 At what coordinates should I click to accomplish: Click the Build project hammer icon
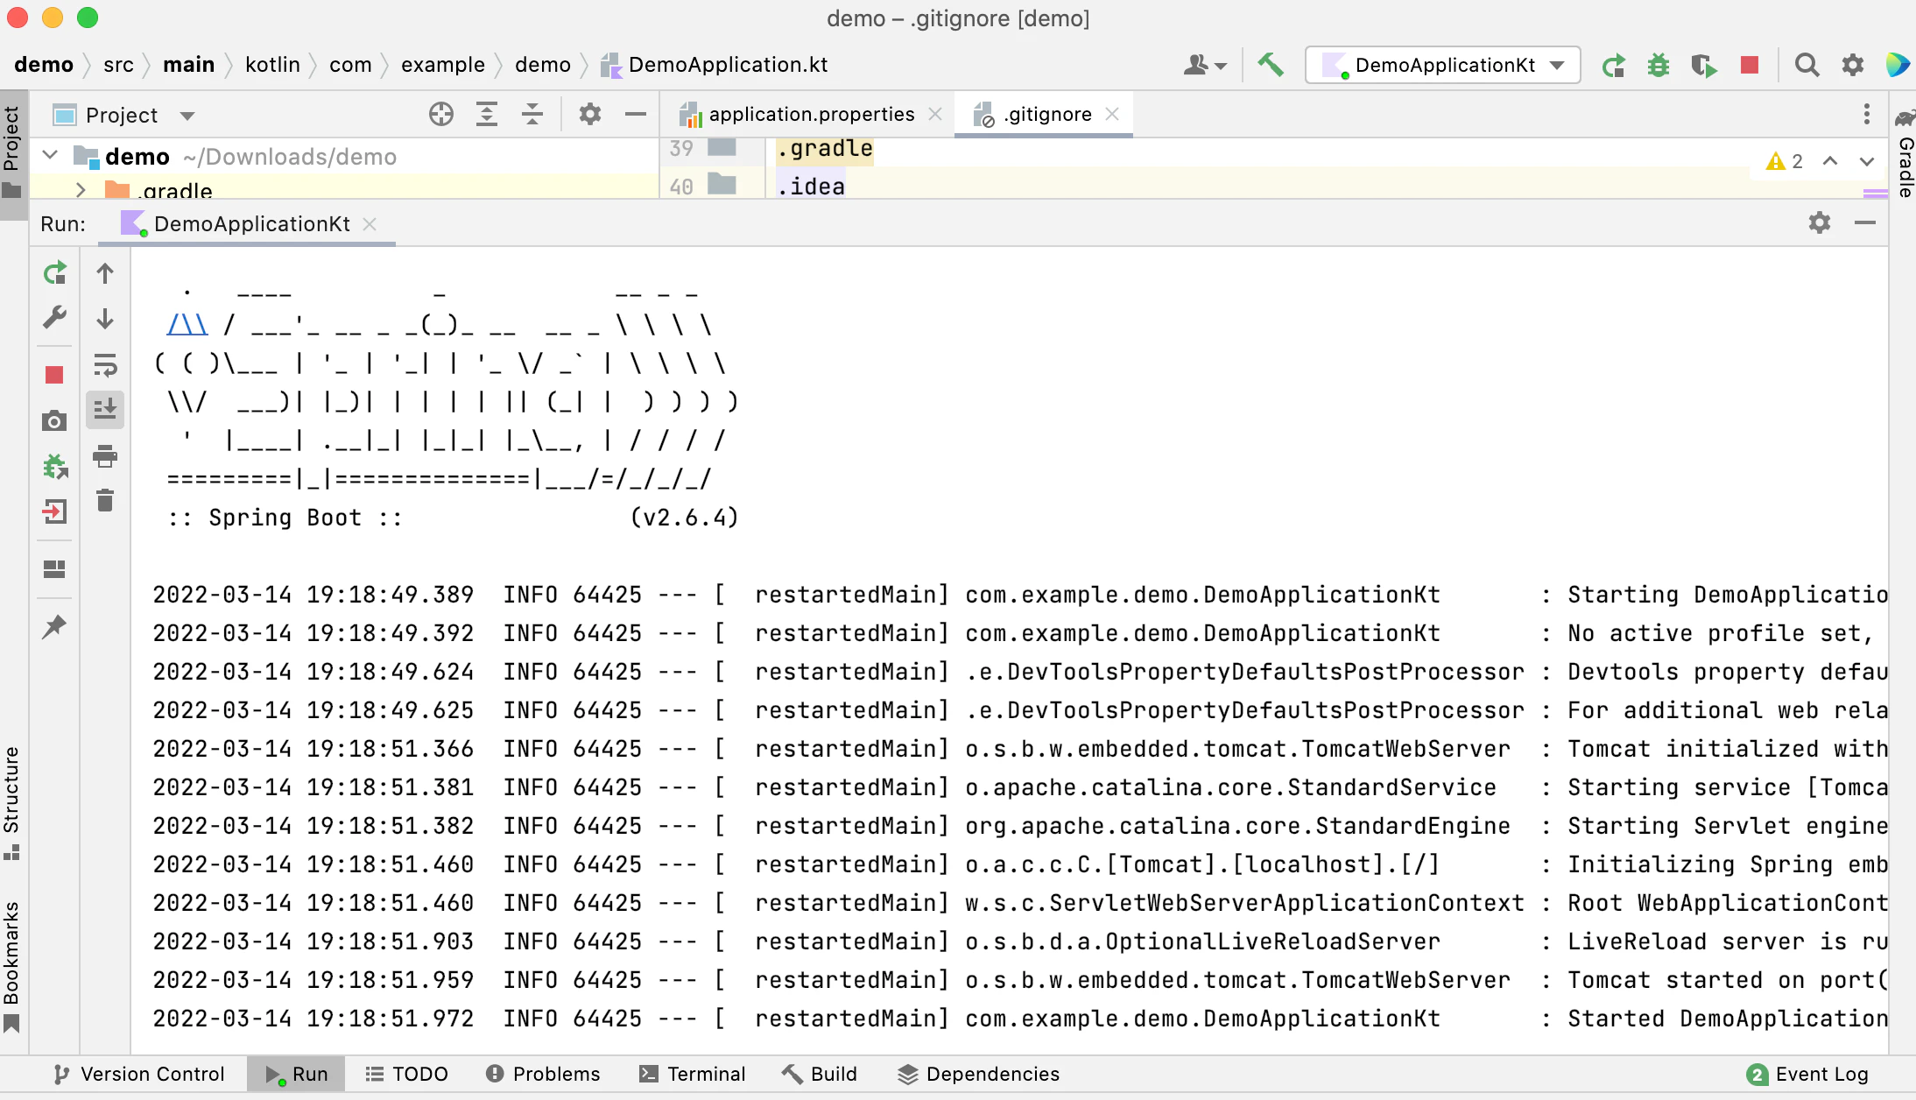click(1271, 65)
